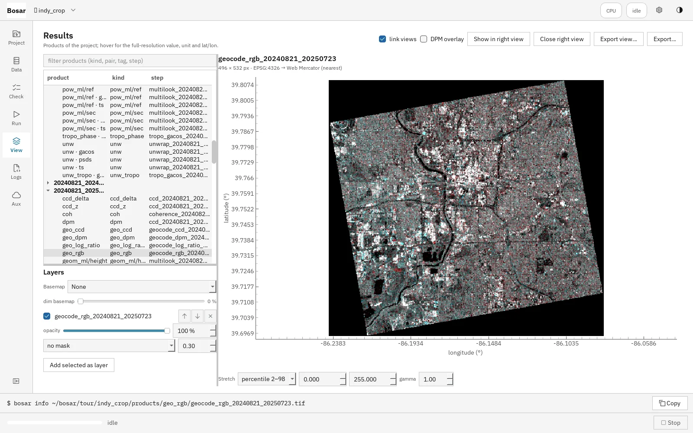Toggle dark/light theme icon
Screen dimensions: 693x433
679,10
